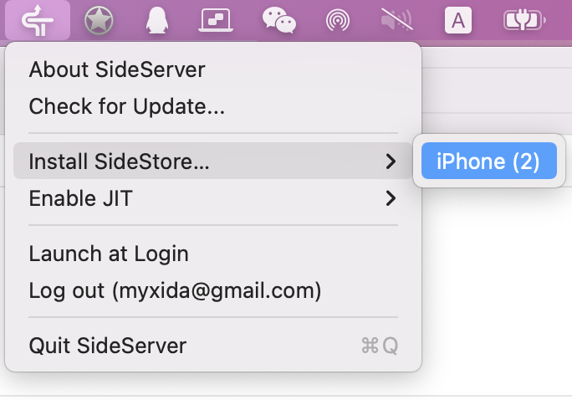This screenshot has width=572, height=400.
Task: Toggle Launch at Login option
Action: point(109,254)
